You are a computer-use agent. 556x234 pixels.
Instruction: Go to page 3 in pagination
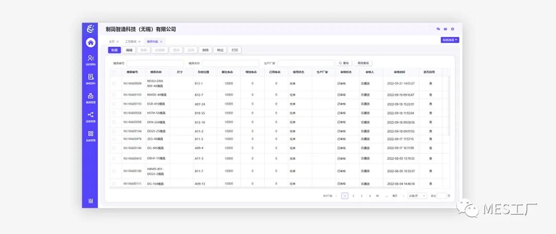coord(361,196)
